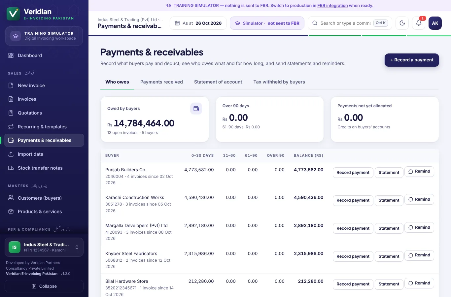Click the training simulator graduation cap icon

point(16,36)
